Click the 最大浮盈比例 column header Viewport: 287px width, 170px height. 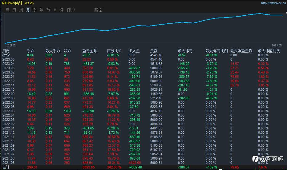tap(269, 51)
